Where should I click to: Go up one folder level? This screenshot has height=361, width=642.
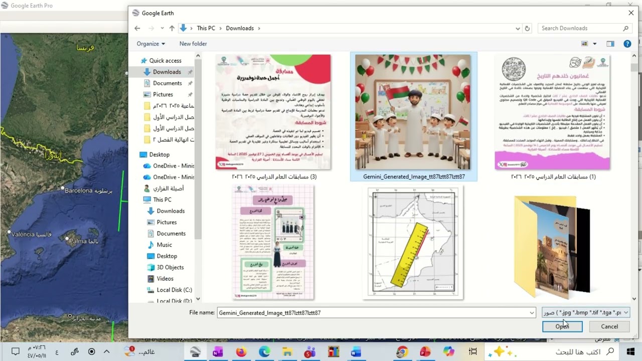click(x=172, y=29)
